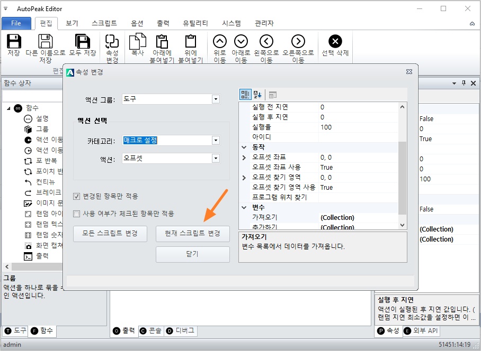
Task: Open quick access toolbar dropdown
Action: pos(5,8)
